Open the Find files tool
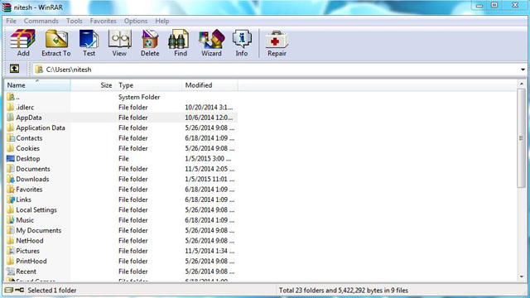The image size is (530, 298). 181,43
